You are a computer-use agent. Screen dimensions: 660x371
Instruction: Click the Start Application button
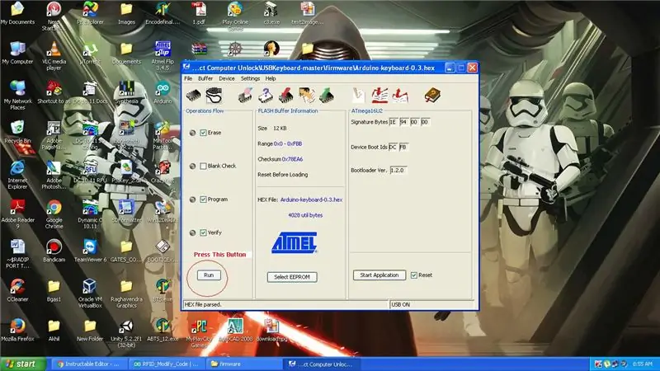379,275
